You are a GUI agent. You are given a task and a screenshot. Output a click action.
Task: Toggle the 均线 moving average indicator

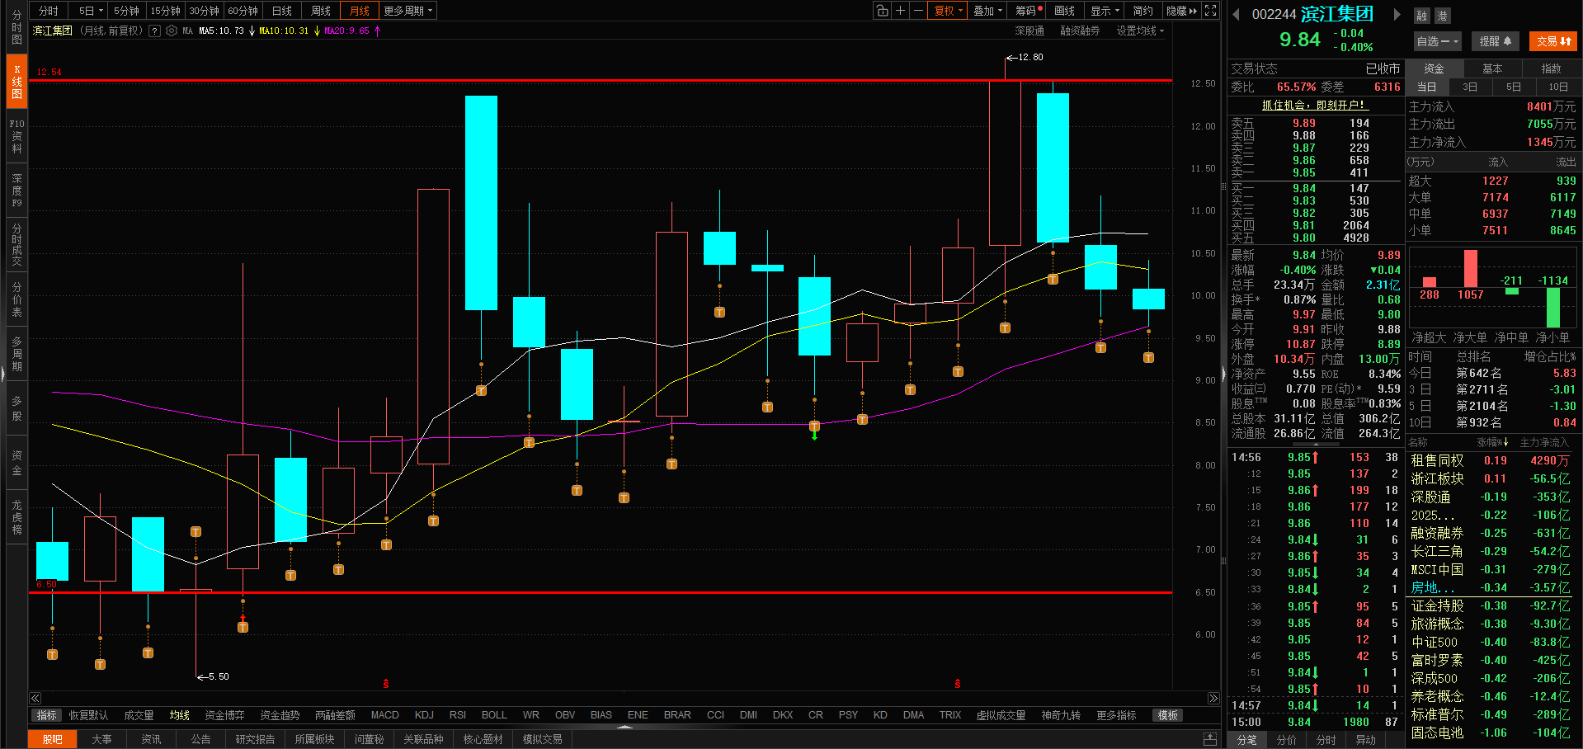point(180,715)
